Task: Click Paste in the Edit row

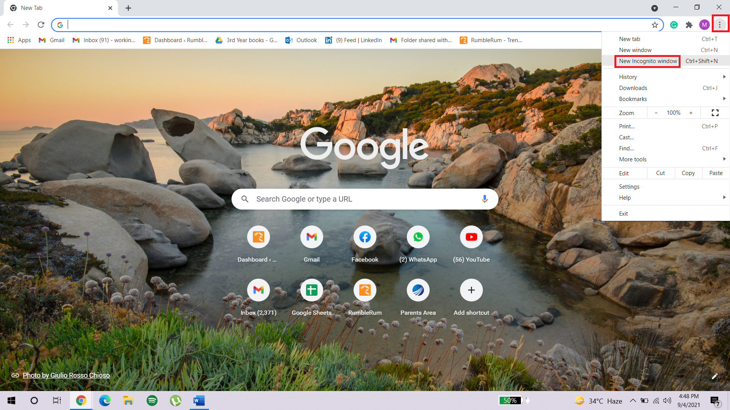Action: pyautogui.click(x=716, y=173)
